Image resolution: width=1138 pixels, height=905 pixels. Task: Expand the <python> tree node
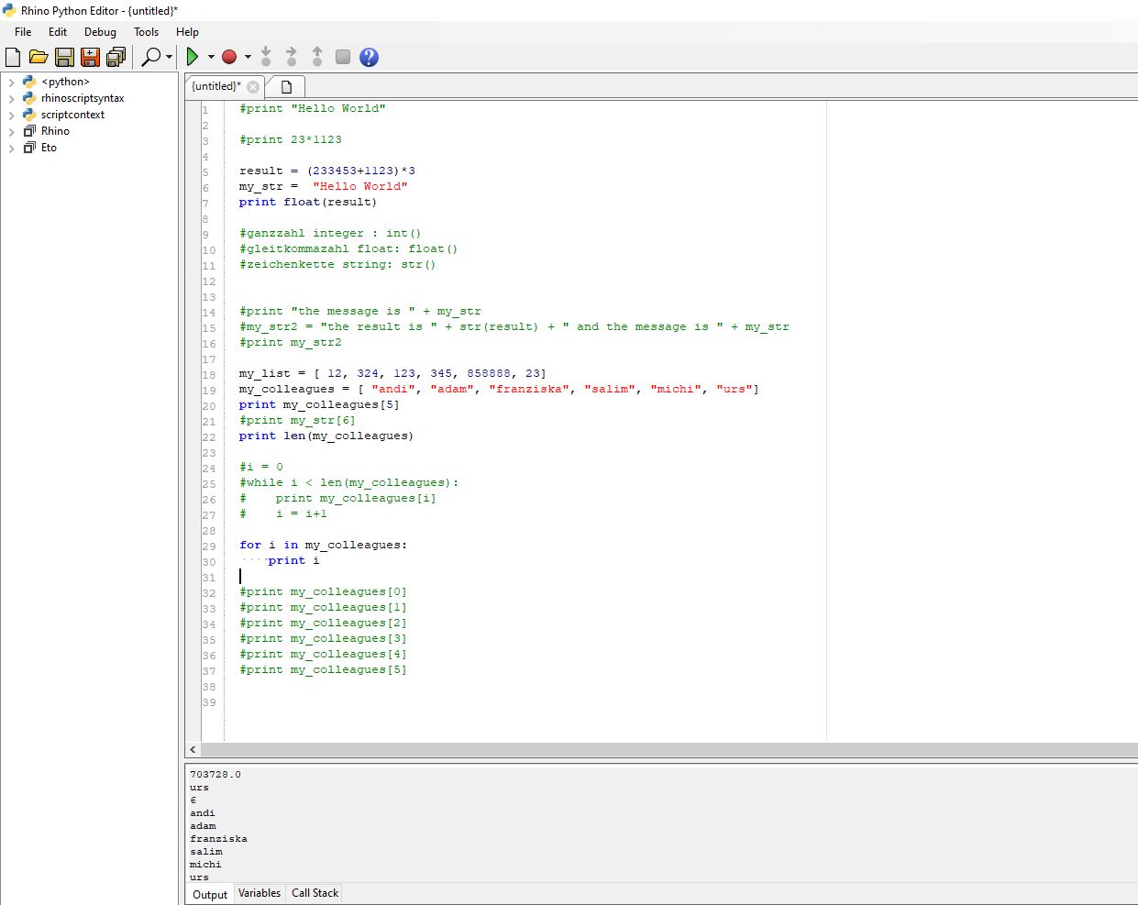click(9, 82)
